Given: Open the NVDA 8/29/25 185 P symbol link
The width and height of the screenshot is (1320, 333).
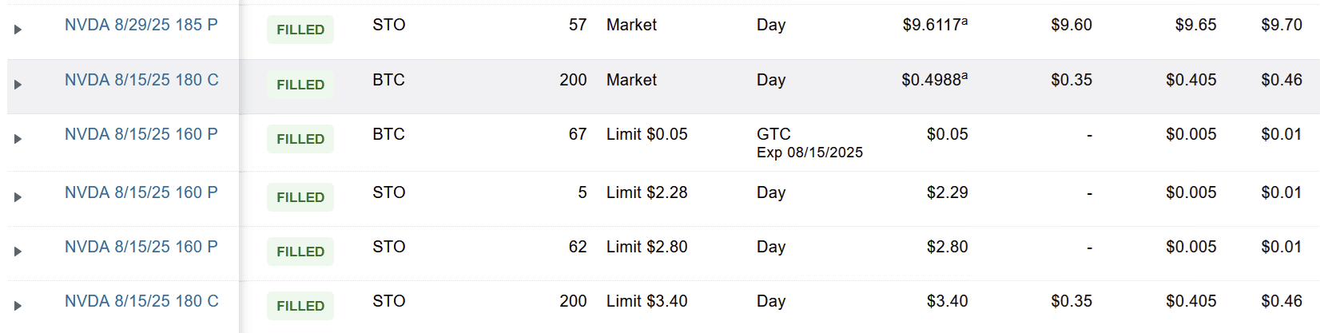Looking at the screenshot, I should [141, 25].
